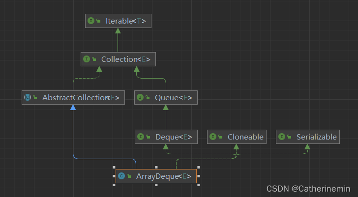Click the class icon on ArrayDeque node
This screenshot has width=358, height=197.
pos(121,176)
